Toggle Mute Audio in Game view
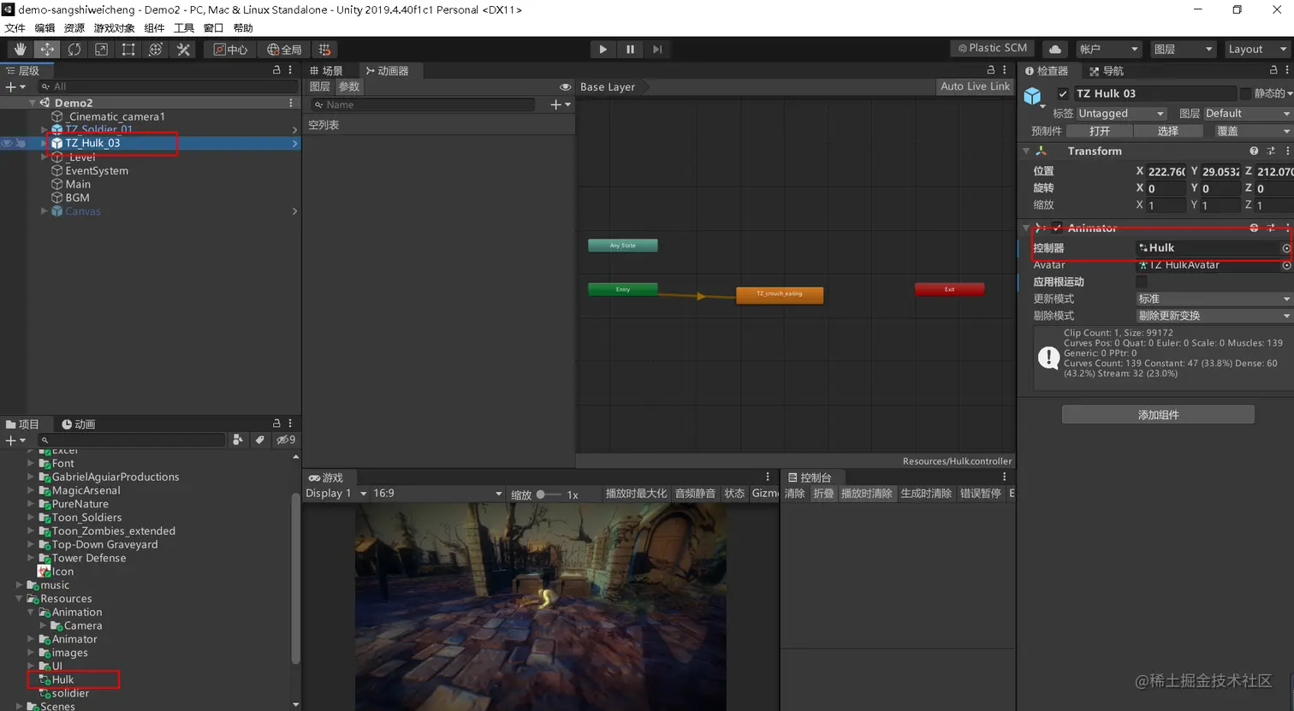Screen dimensions: 1294x711 pyautogui.click(x=695, y=494)
